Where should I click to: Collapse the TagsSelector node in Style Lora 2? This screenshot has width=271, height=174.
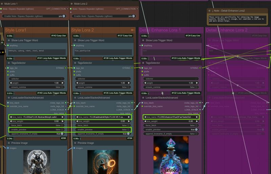click(75, 63)
